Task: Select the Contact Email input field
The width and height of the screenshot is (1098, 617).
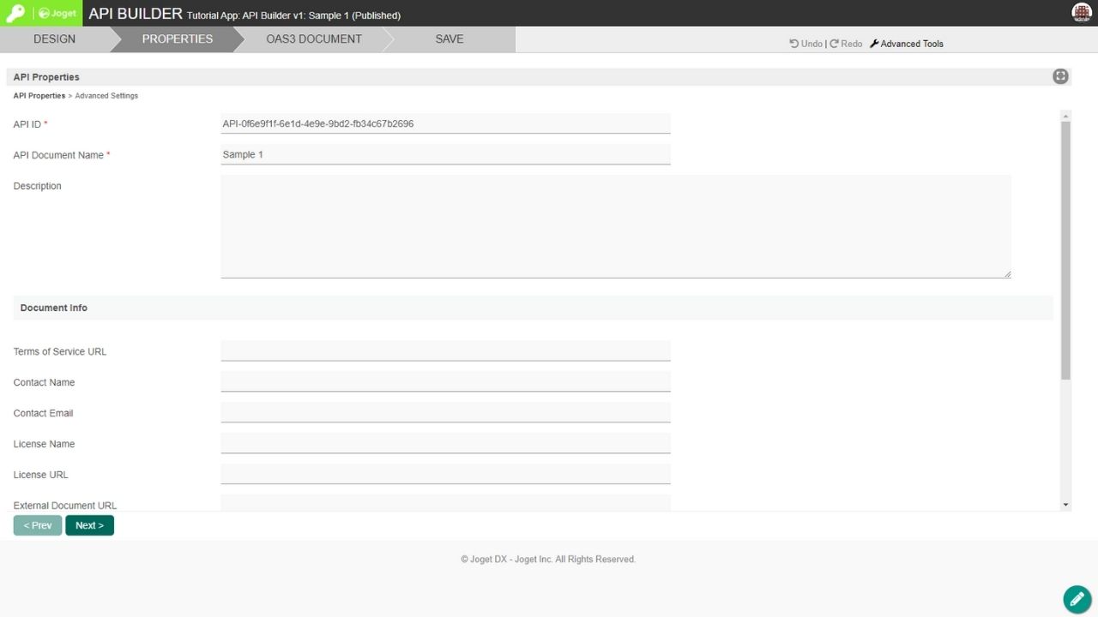Action: point(445,412)
